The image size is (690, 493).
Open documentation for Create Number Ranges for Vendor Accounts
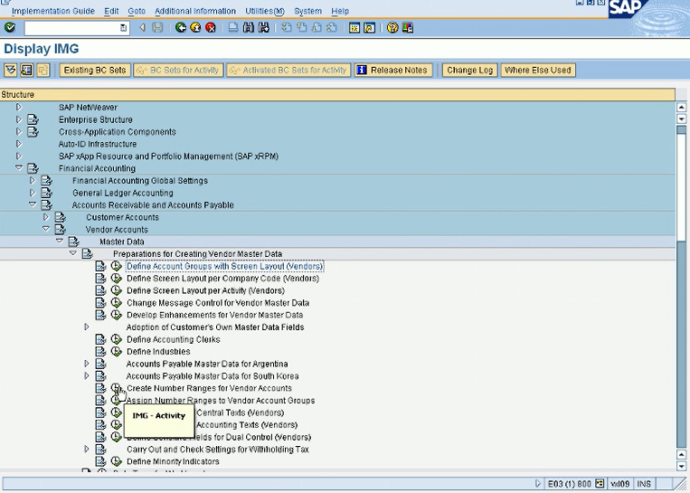(x=100, y=388)
